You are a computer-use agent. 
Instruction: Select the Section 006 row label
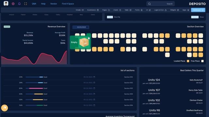128,105
